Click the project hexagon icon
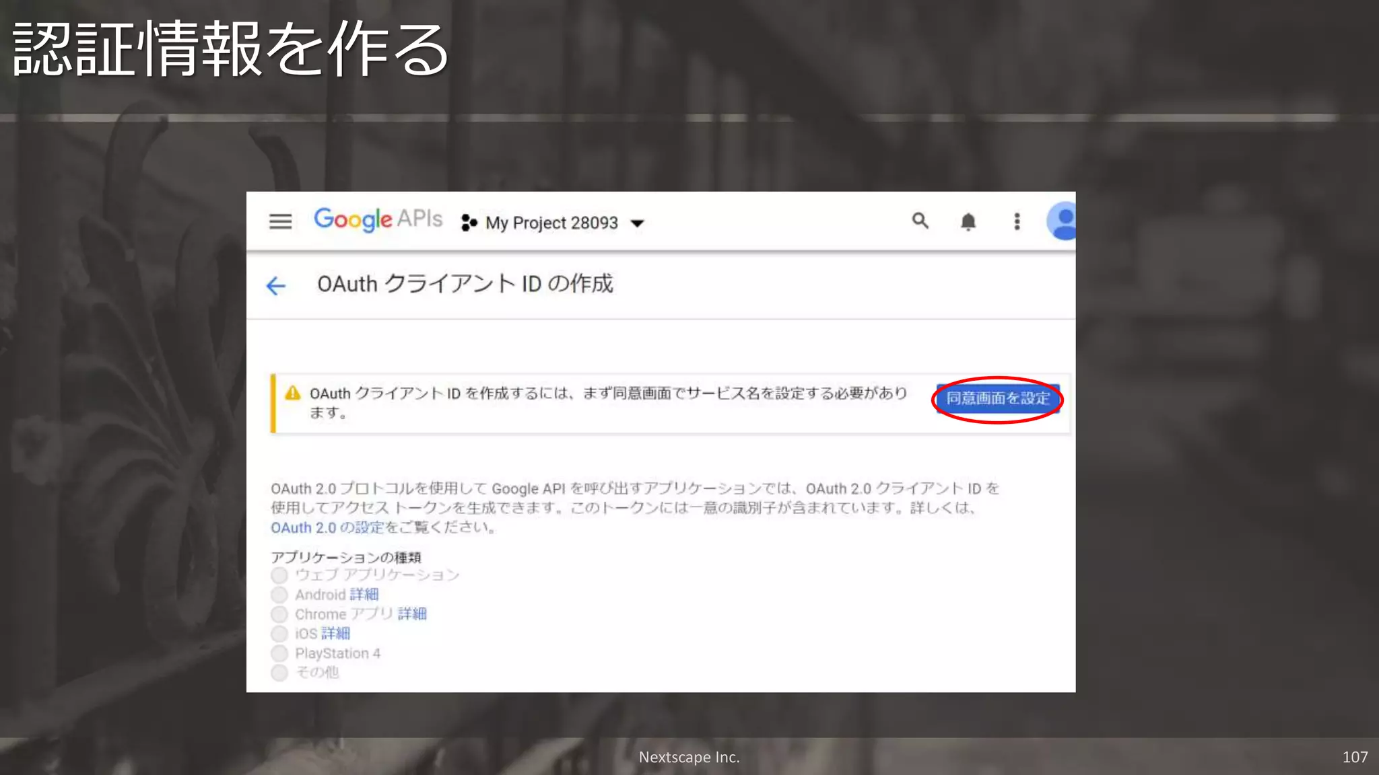The width and height of the screenshot is (1379, 775). pos(469,223)
